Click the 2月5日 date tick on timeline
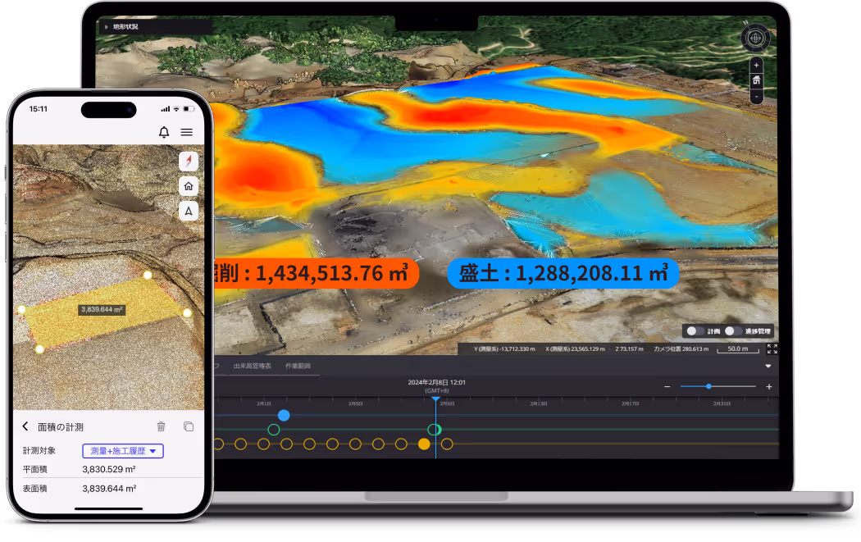The width and height of the screenshot is (861, 542). tap(355, 403)
